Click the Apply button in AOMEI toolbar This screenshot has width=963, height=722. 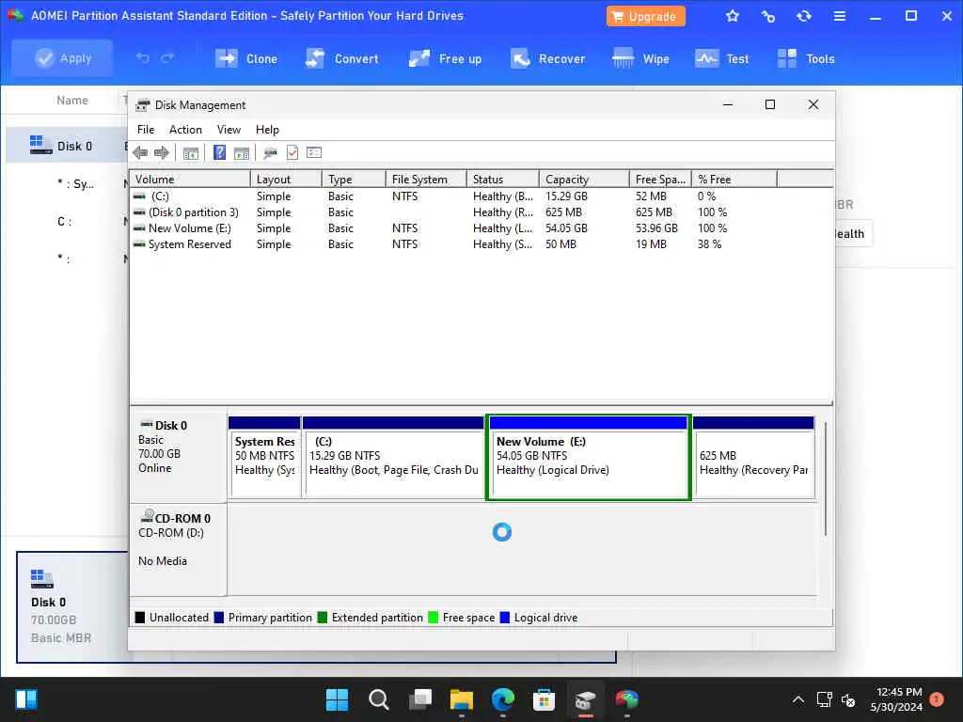point(63,58)
